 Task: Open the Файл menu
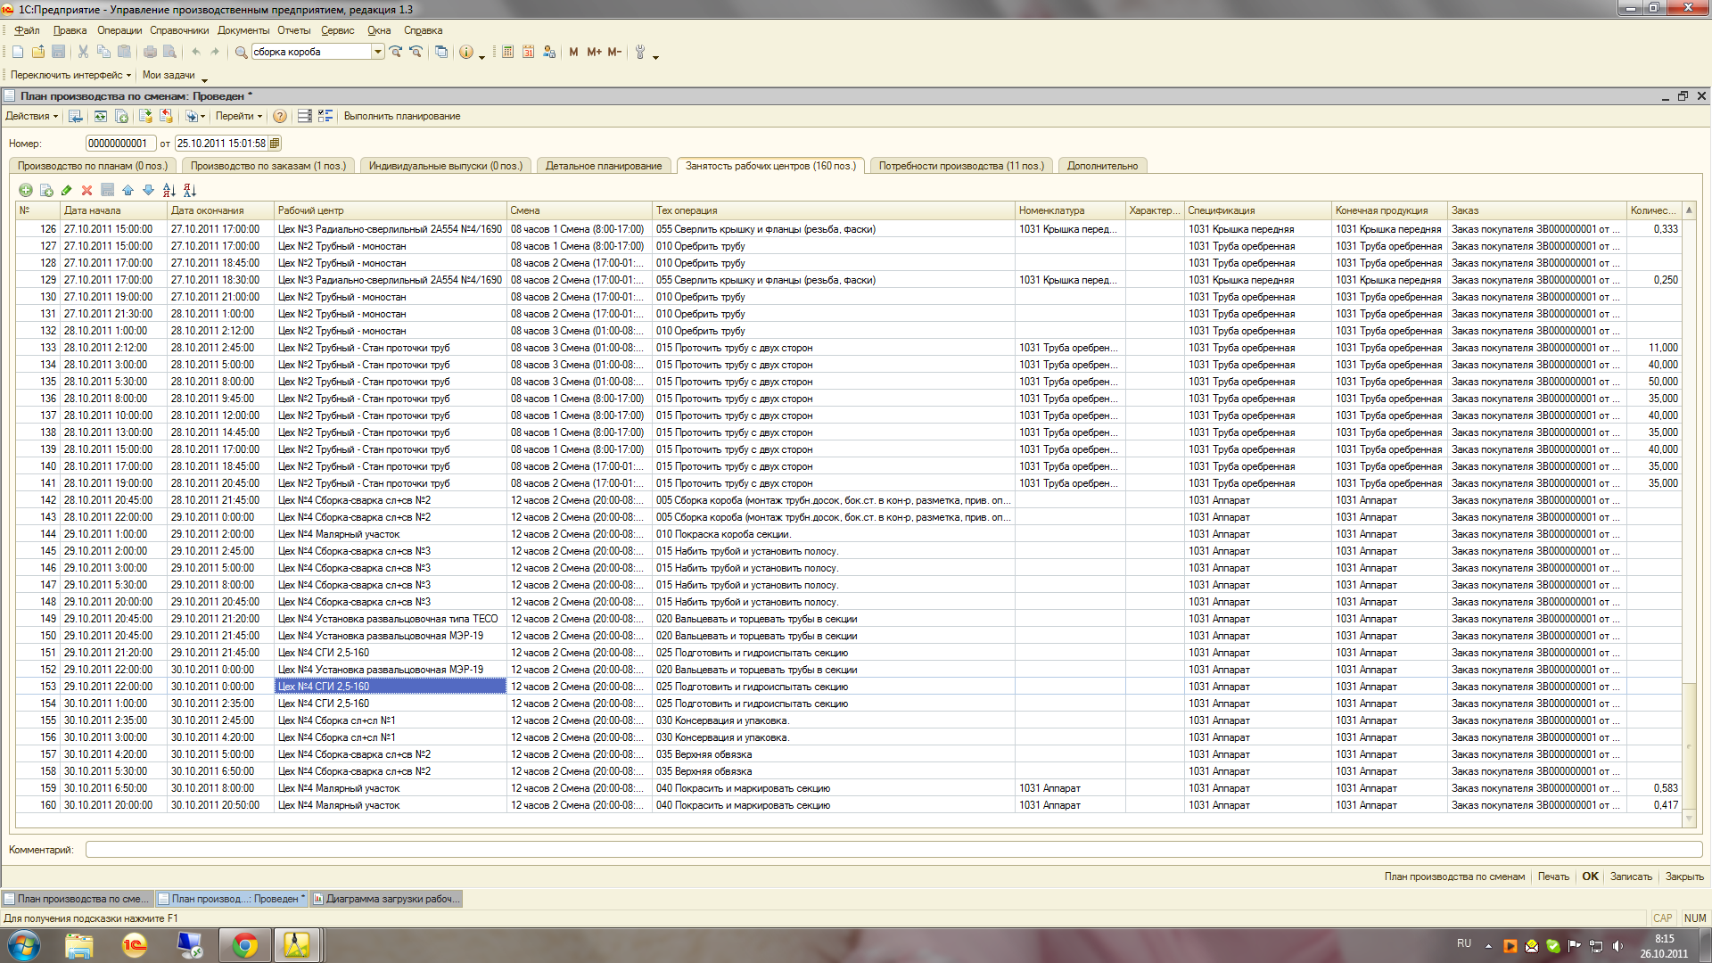click(28, 30)
